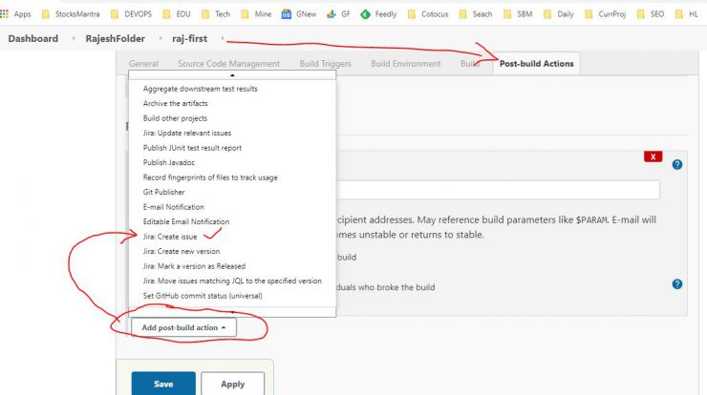This screenshot has width=707, height=395.
Task: Open the Tech bookmark folder
Action: click(x=216, y=14)
